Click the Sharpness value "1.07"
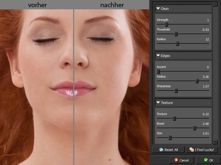 pos(206,86)
